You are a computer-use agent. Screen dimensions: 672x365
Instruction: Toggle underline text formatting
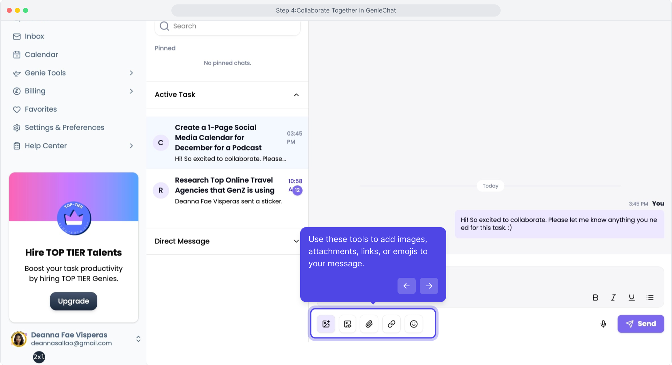pyautogui.click(x=631, y=297)
